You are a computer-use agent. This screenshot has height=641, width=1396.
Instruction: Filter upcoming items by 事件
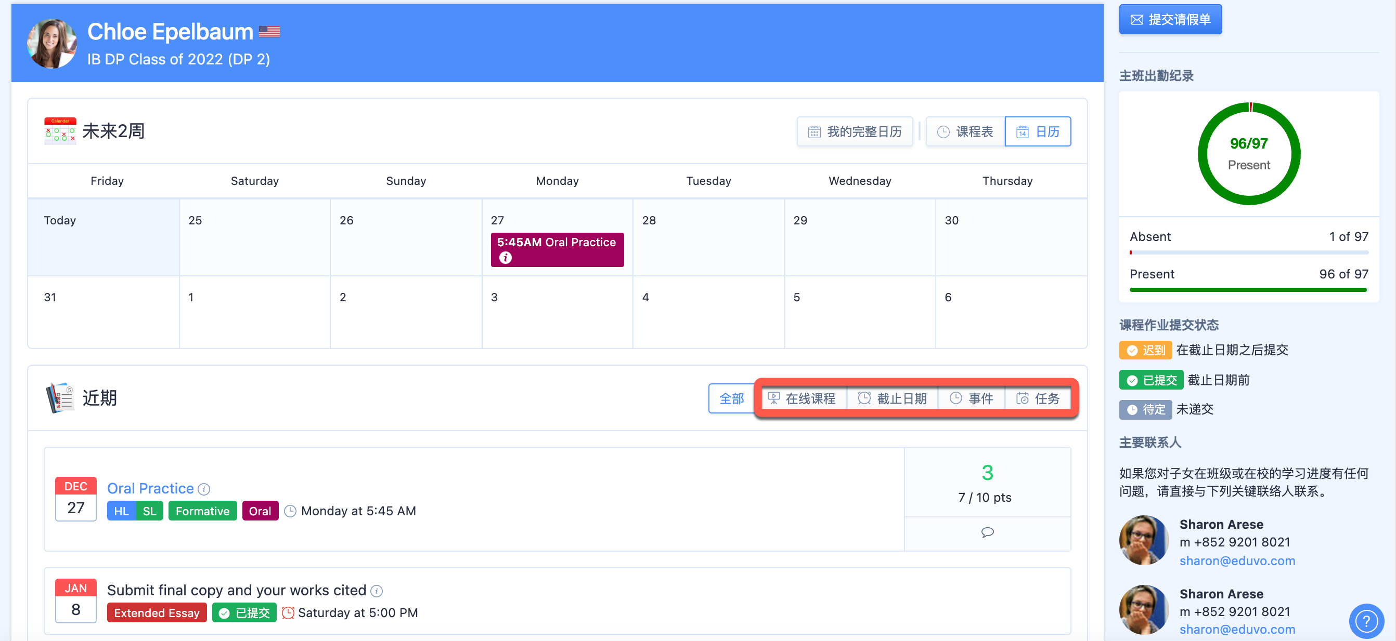[972, 398]
